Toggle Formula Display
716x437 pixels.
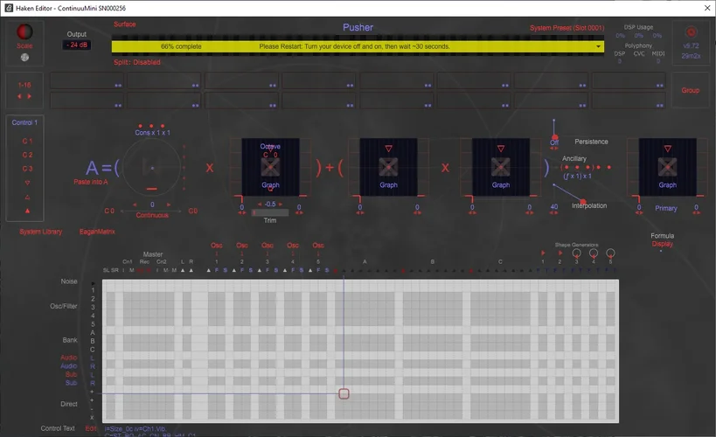click(662, 244)
